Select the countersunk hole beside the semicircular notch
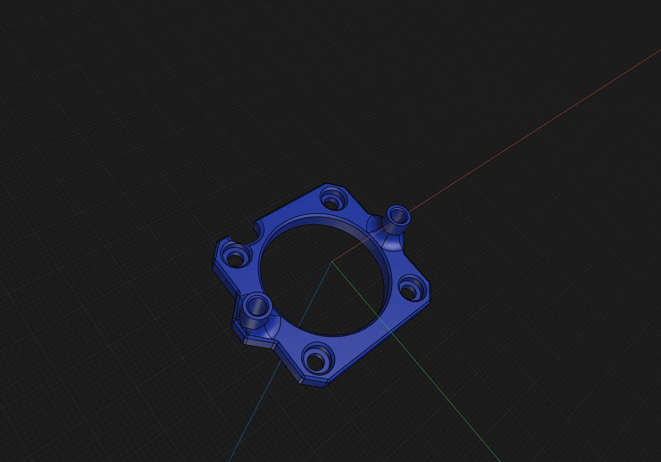This screenshot has height=462, width=661. 236,255
